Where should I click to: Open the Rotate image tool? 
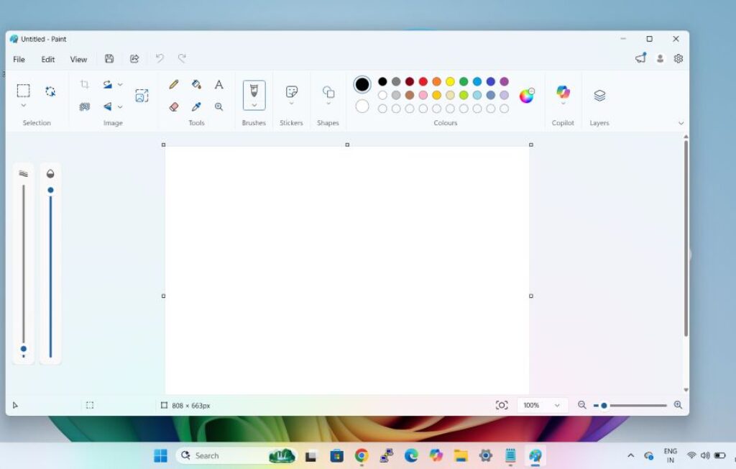tap(108, 85)
